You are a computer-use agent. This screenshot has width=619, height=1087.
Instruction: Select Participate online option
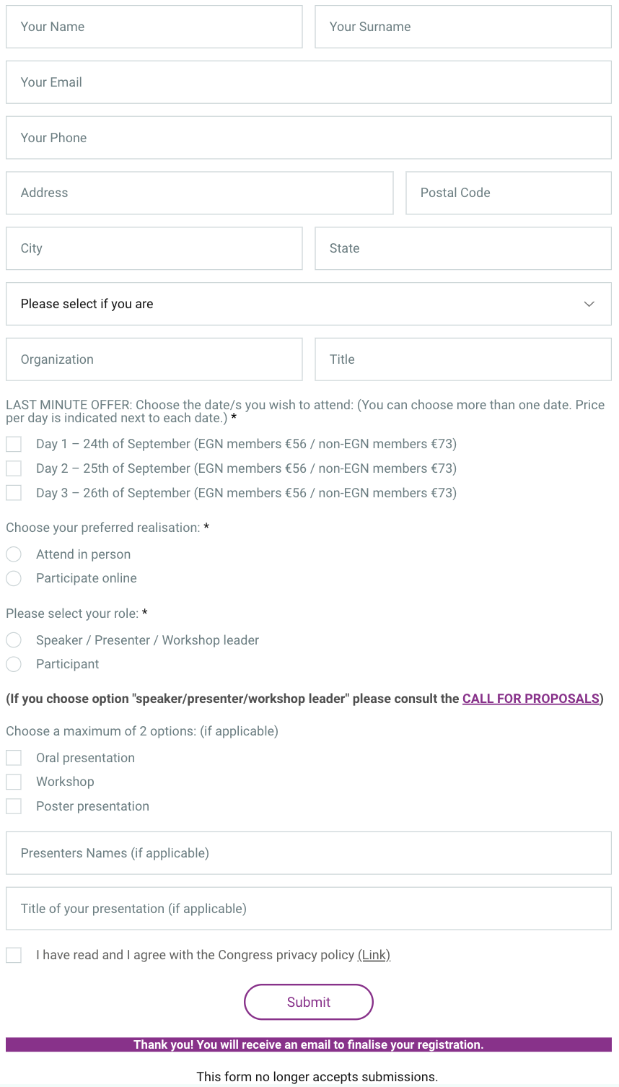click(x=14, y=578)
